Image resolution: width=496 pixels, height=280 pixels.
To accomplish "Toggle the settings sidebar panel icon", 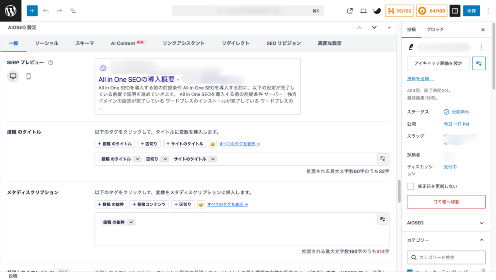I will click(454, 11).
